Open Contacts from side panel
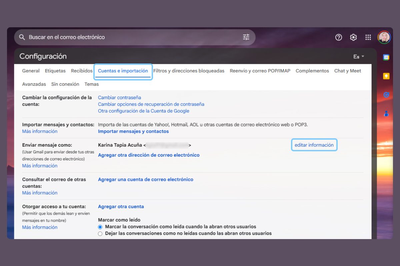 pyautogui.click(x=386, y=114)
